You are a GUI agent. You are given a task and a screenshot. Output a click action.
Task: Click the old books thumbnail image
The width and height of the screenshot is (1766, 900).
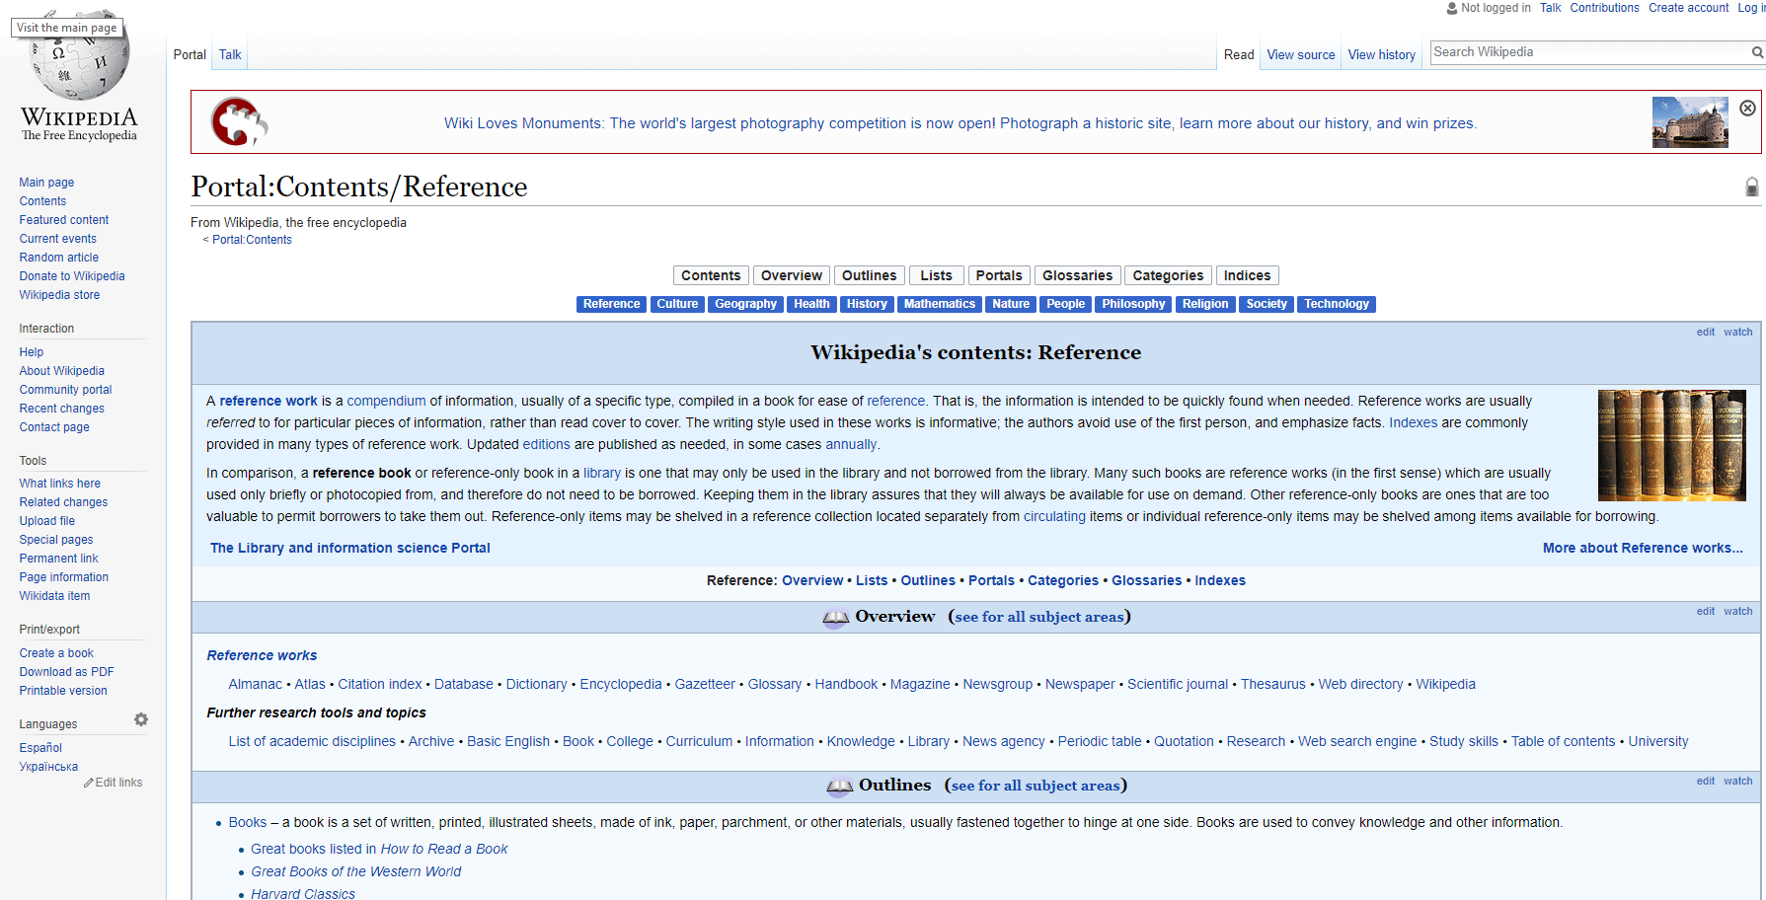point(1671,445)
